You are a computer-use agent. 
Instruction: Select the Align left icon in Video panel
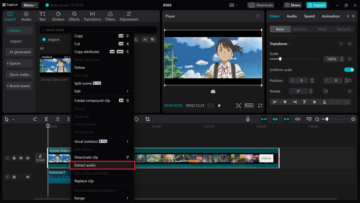(275, 102)
